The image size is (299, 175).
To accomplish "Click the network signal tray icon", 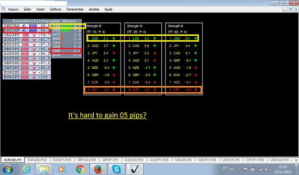I will [x=260, y=169].
